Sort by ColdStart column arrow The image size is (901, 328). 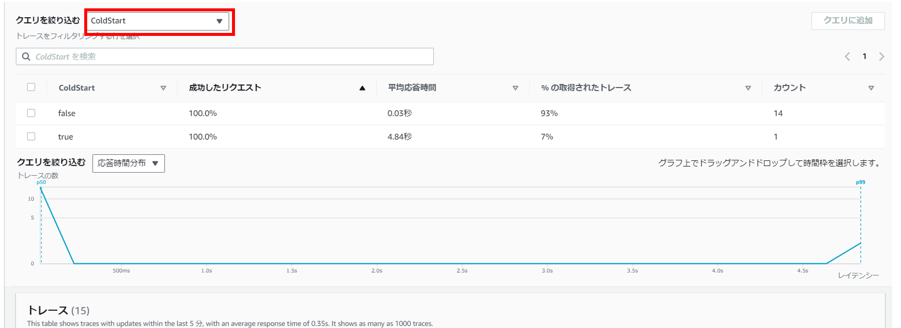click(163, 88)
